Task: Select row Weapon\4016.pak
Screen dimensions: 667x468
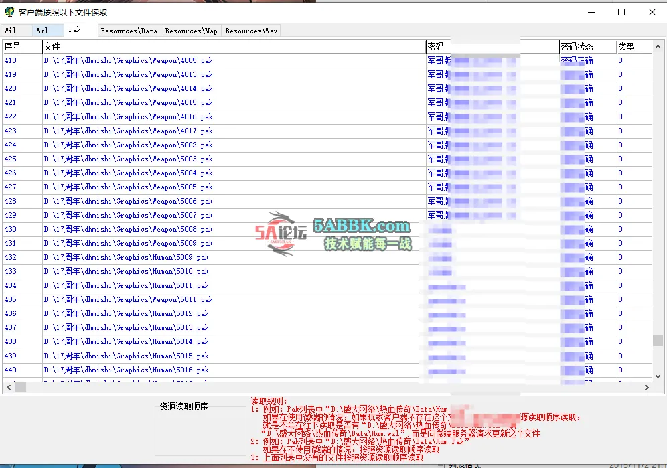Action: (327, 116)
